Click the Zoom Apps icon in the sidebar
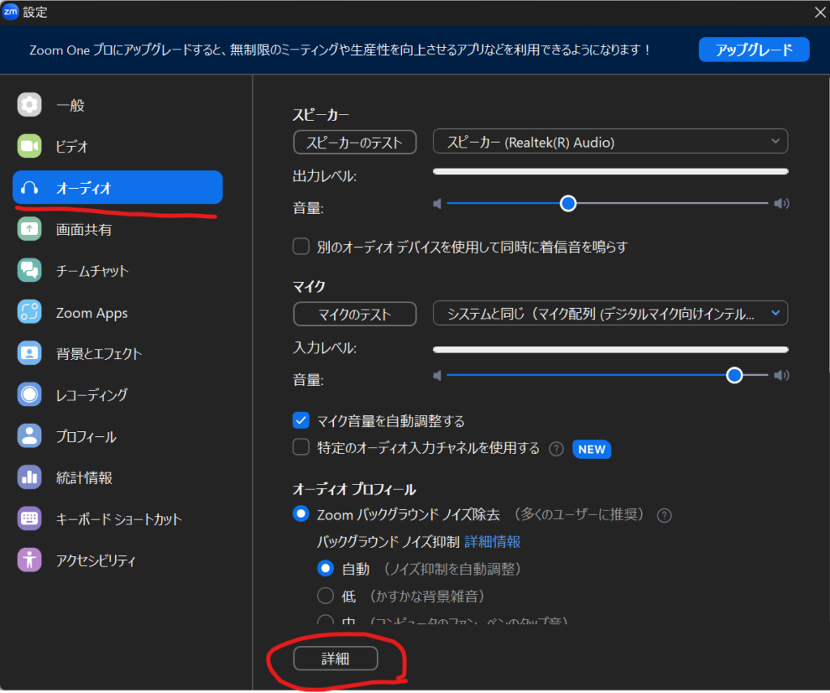This screenshot has height=693, width=830. [29, 312]
